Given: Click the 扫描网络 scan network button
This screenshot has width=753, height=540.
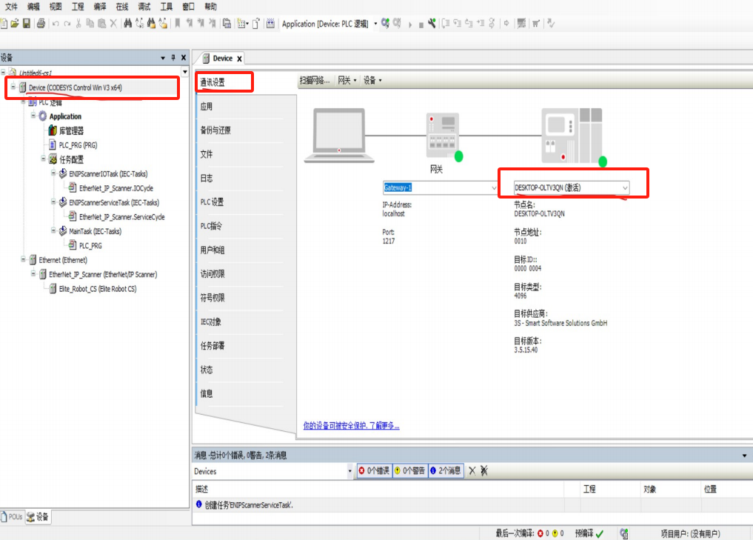Looking at the screenshot, I should 315,81.
